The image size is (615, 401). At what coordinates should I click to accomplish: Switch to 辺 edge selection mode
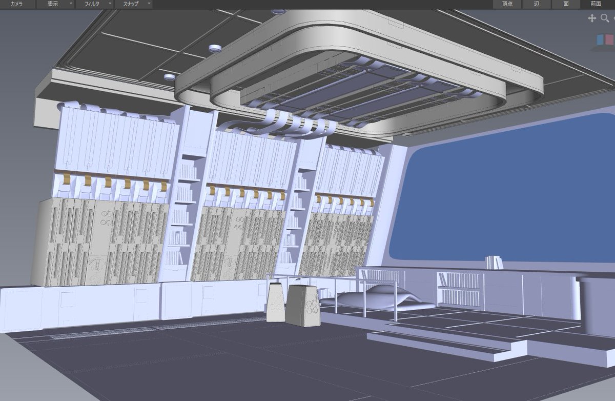[x=537, y=4]
